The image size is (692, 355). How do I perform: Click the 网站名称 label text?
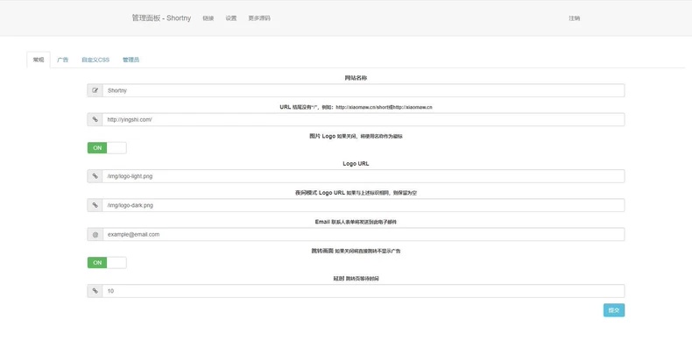pyautogui.click(x=356, y=78)
